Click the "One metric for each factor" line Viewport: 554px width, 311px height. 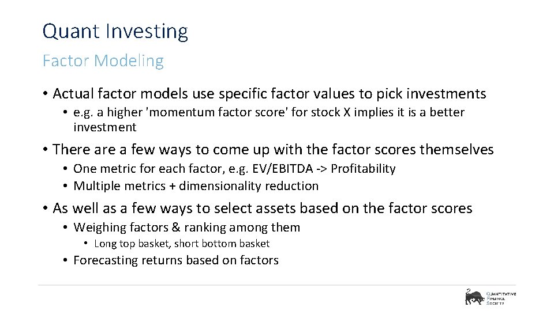234,169
